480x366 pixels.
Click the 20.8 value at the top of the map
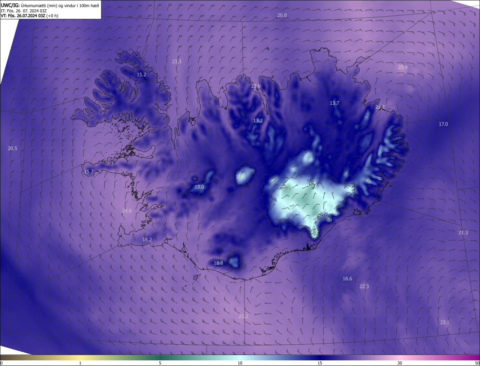coord(282,15)
